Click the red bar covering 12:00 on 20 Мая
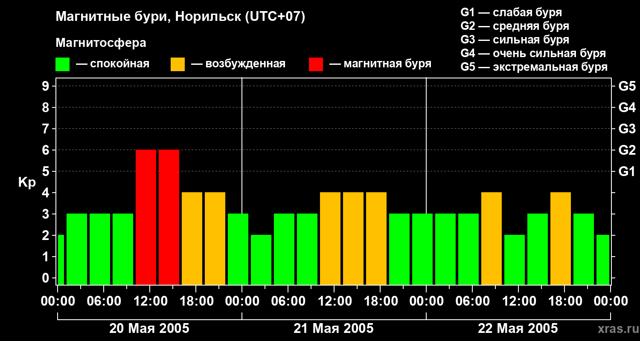This screenshot has height=341, width=640. tap(146, 217)
